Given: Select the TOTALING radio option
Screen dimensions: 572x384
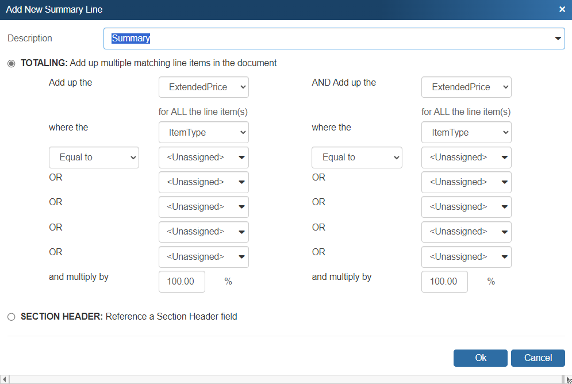Looking at the screenshot, I should [x=11, y=63].
